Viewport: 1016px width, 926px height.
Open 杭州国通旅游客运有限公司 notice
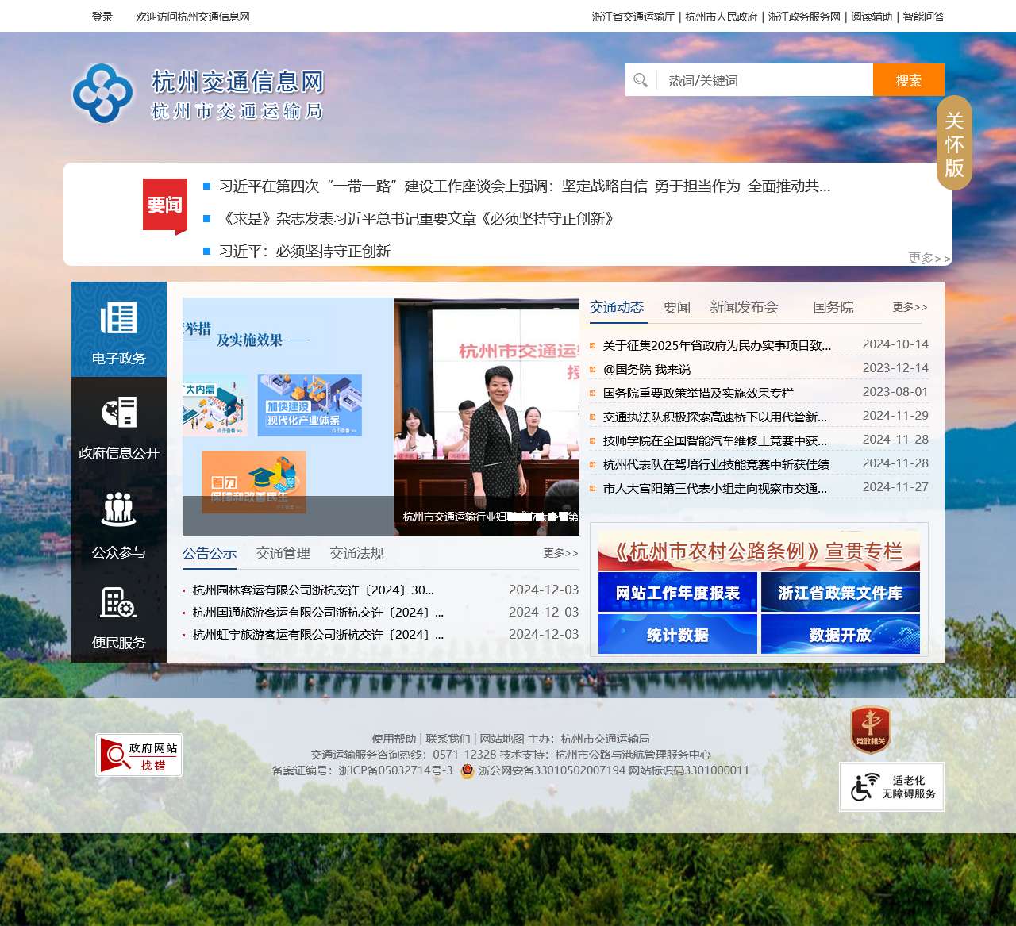click(x=318, y=612)
